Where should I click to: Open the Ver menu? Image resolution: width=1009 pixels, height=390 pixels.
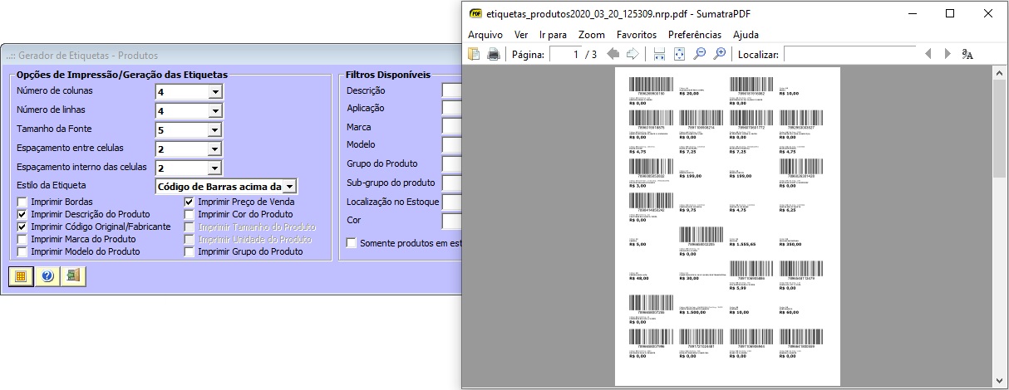[521, 35]
